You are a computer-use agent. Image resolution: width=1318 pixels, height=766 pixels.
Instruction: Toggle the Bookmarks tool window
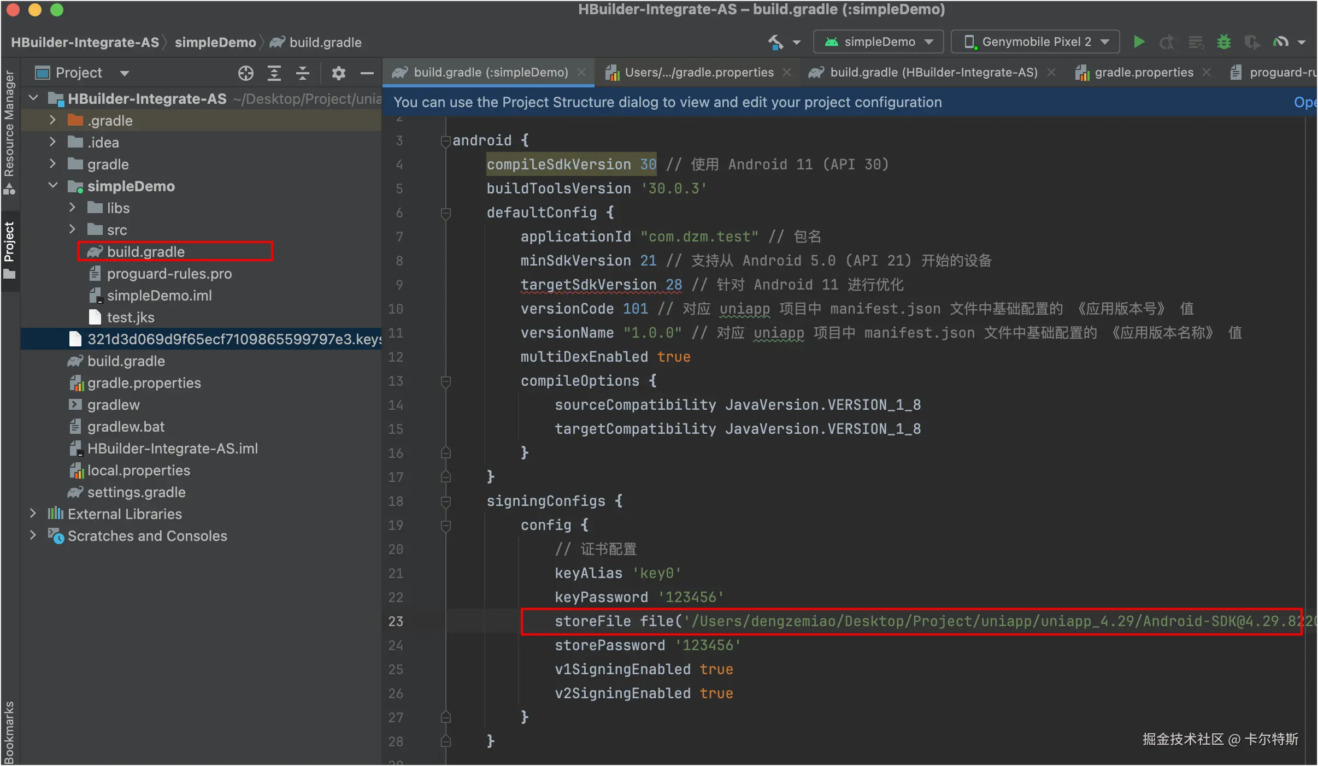tap(9, 732)
